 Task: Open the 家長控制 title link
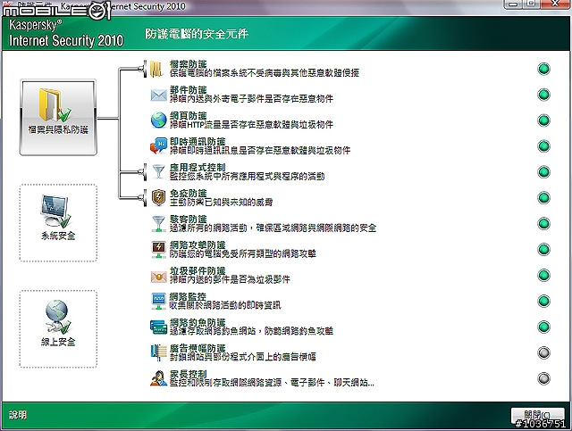[189, 374]
